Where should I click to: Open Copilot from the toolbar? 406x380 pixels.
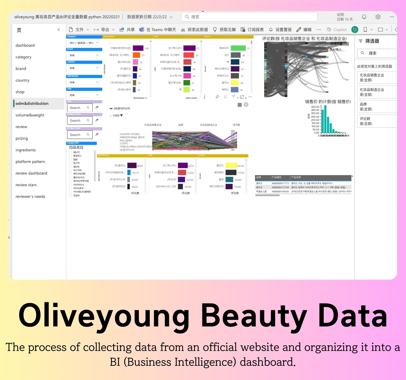(337, 29)
